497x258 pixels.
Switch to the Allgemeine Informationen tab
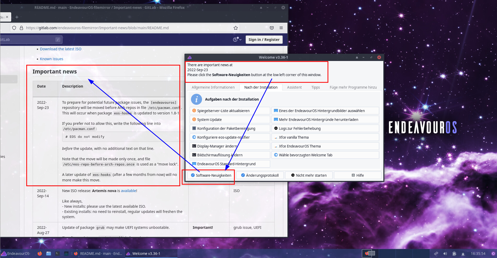click(213, 87)
